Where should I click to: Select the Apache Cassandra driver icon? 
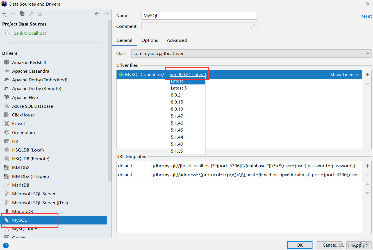coord(6,71)
